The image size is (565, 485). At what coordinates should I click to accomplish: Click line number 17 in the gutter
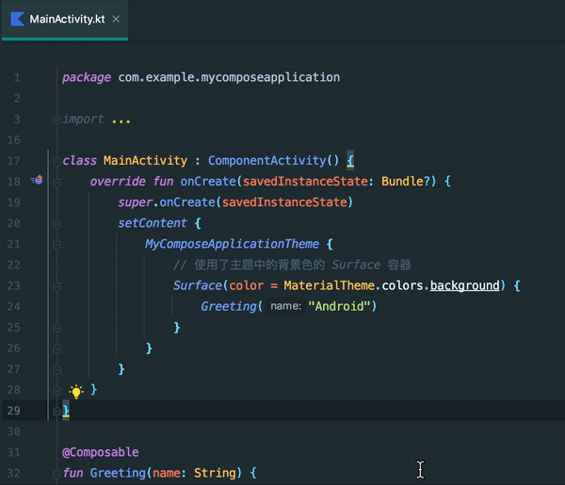(14, 160)
